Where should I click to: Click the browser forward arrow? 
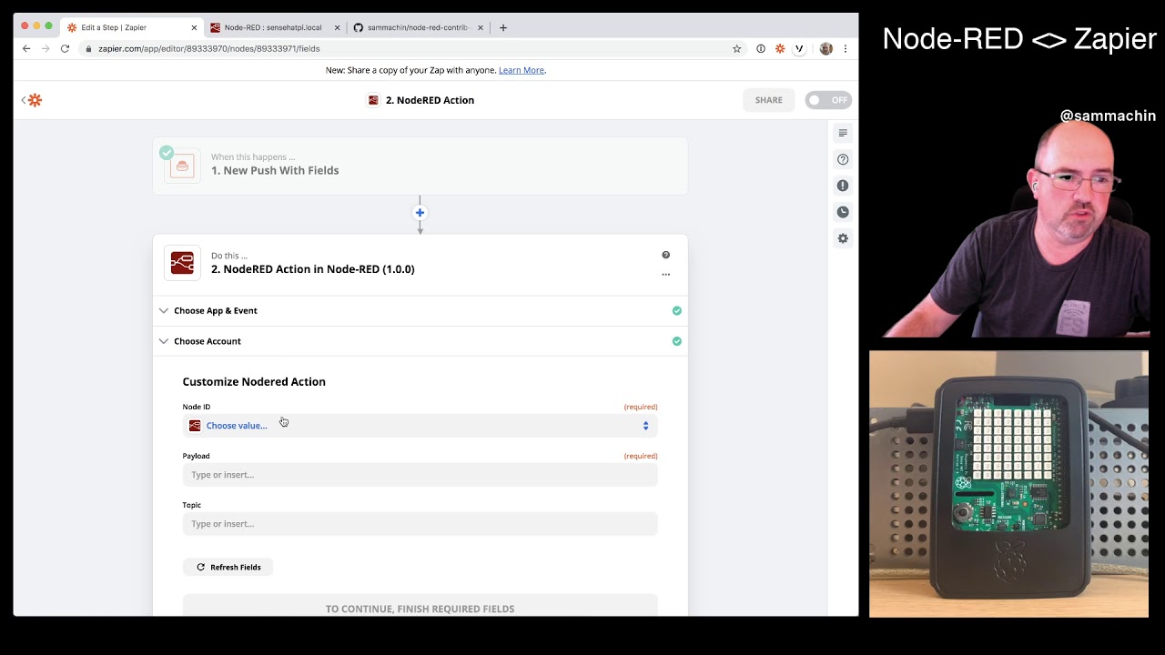(x=46, y=48)
